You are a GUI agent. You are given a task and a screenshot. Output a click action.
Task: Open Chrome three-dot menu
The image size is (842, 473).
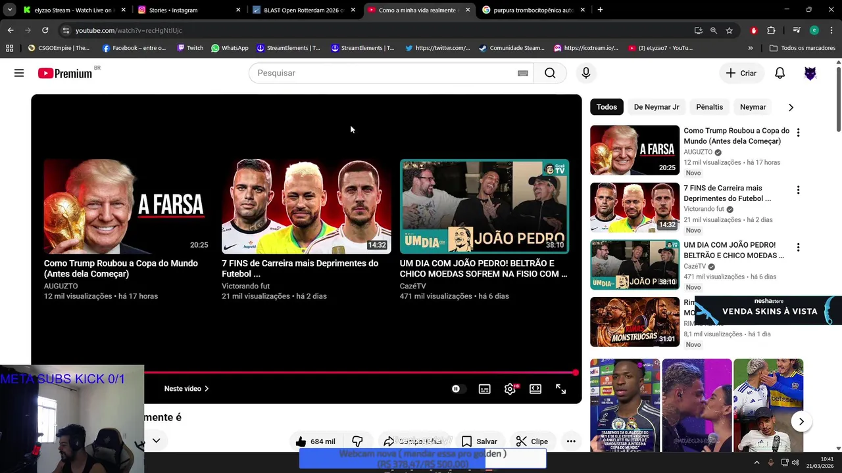831,30
